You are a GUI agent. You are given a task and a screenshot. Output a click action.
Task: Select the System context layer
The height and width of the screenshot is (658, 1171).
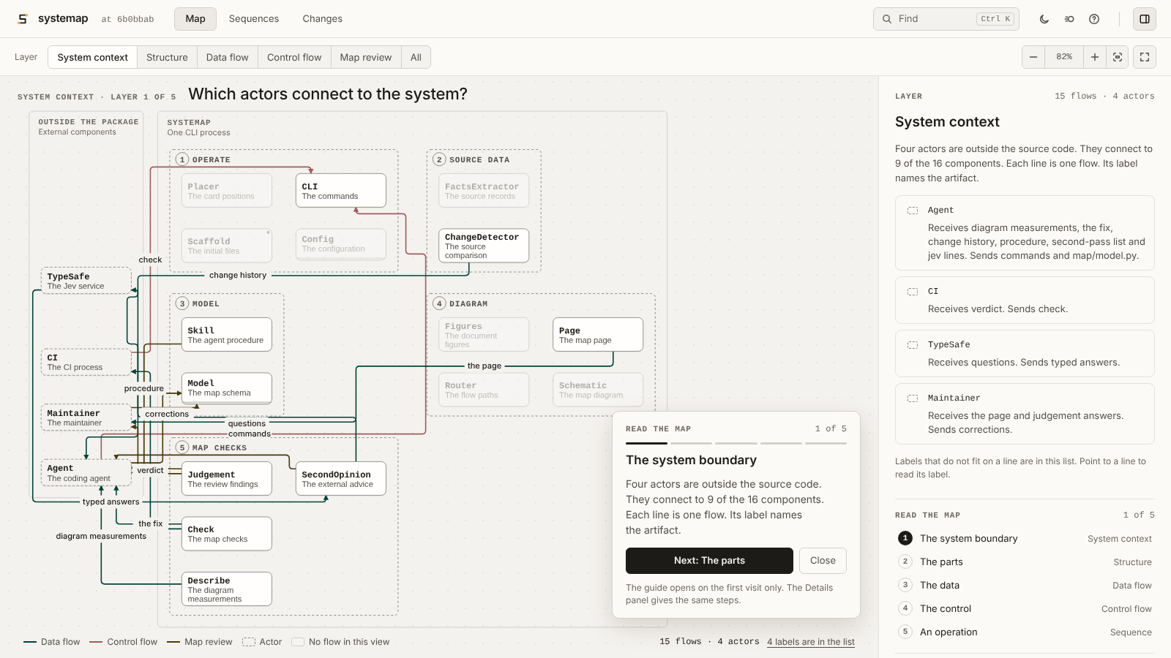click(x=93, y=57)
